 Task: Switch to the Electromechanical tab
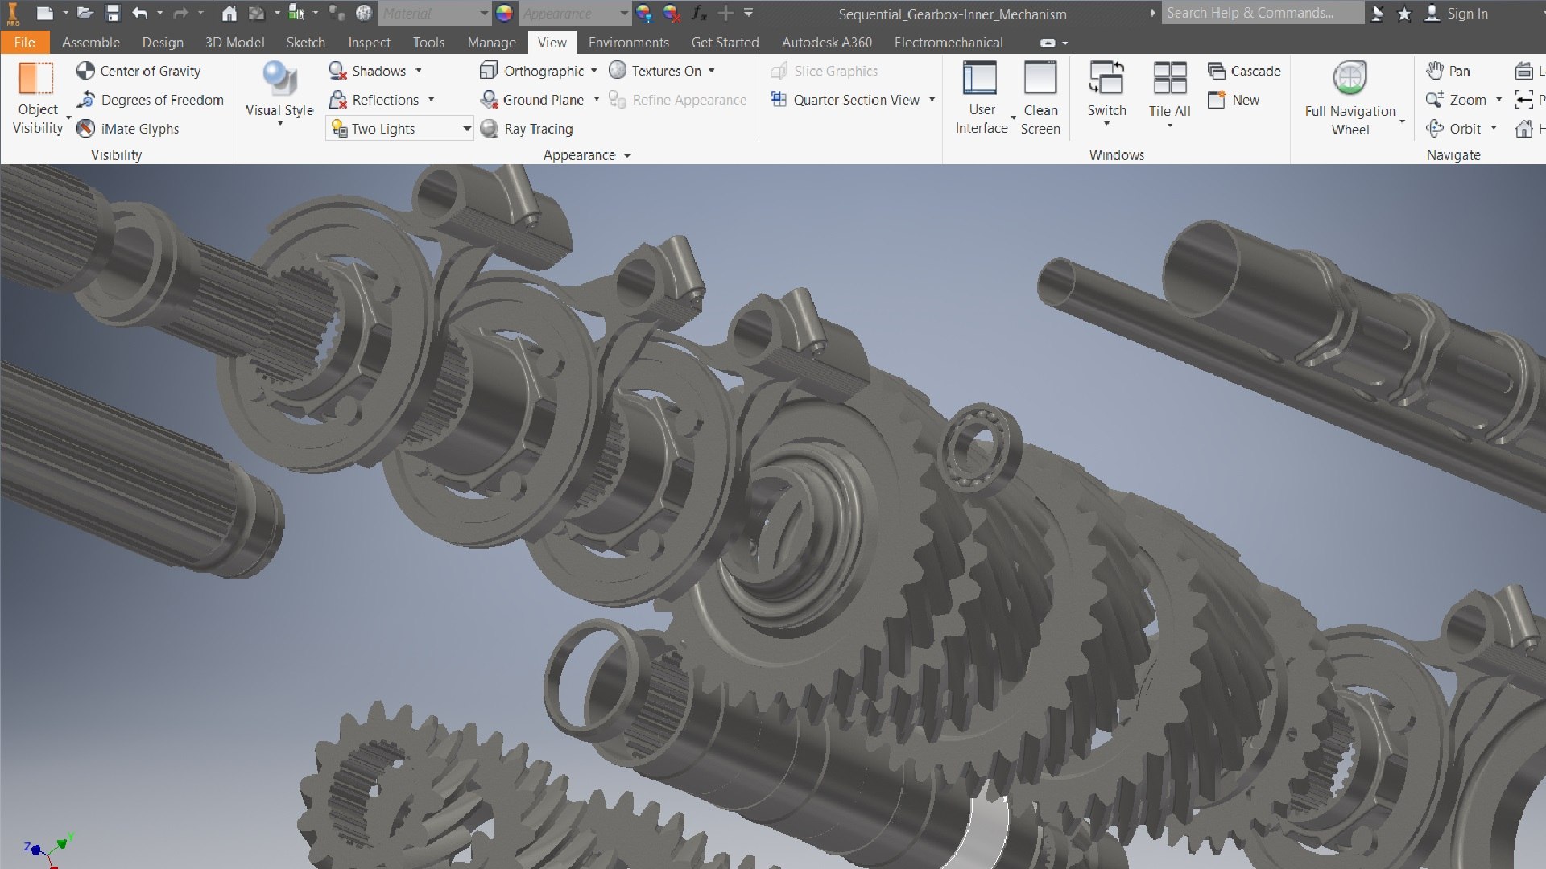pyautogui.click(x=949, y=43)
